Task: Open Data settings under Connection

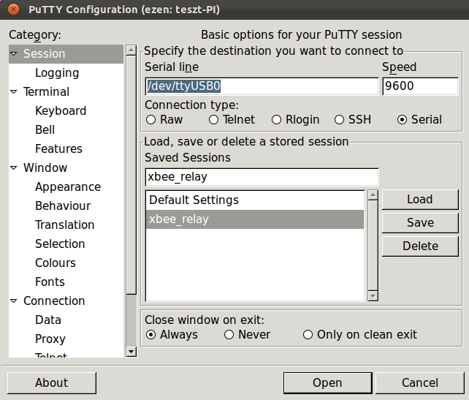Action: pyautogui.click(x=48, y=320)
